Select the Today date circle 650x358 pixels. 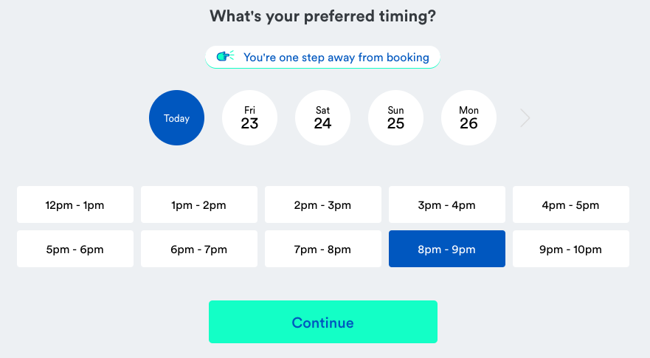point(176,118)
